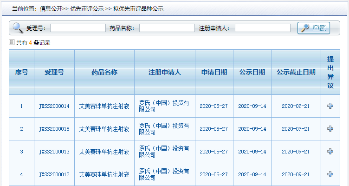Click acceptance number JXSS2000014
Screen dimensions: 349x186
[54, 106]
